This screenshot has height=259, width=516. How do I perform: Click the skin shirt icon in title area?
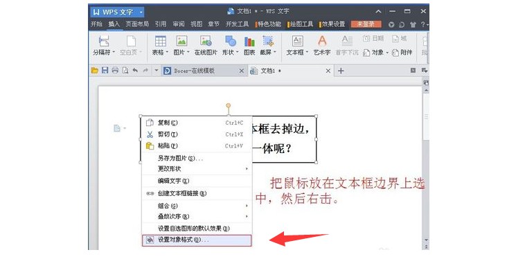pos(413,24)
